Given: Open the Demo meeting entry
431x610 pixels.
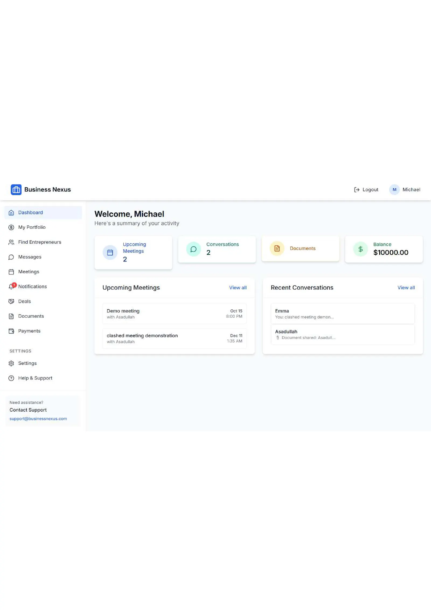Looking at the screenshot, I should [x=175, y=314].
